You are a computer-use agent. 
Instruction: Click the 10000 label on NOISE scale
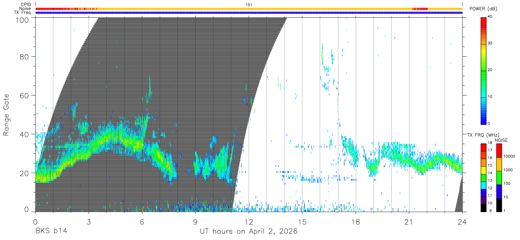[x=509, y=157]
